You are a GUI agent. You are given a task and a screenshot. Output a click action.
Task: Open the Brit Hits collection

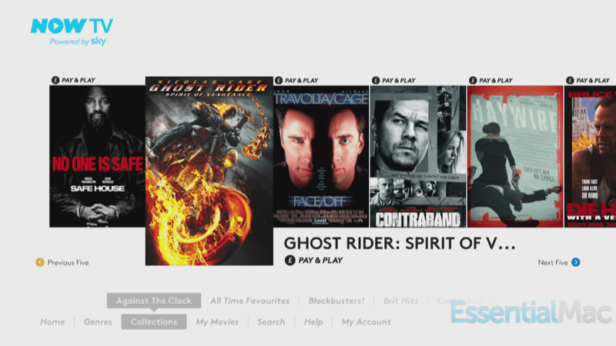[400, 301]
